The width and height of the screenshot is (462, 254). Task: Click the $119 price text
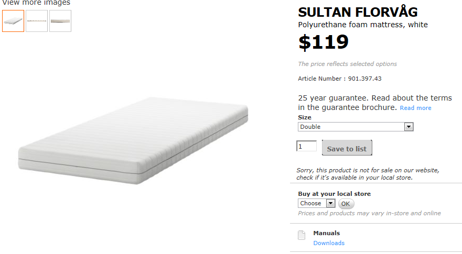click(x=324, y=42)
